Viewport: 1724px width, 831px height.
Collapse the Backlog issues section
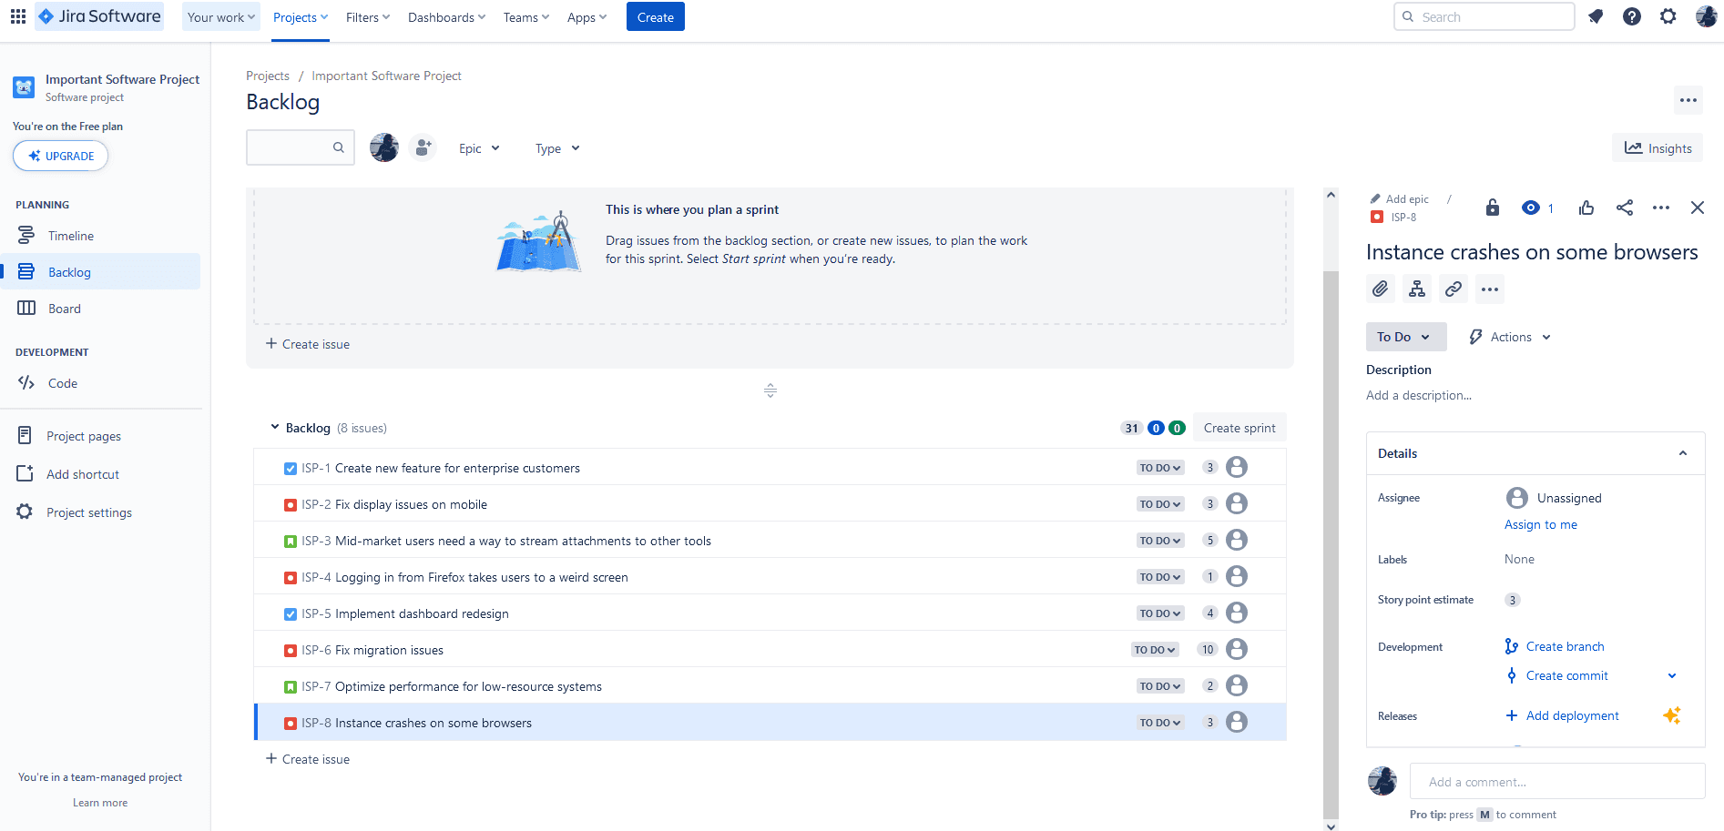[274, 427]
